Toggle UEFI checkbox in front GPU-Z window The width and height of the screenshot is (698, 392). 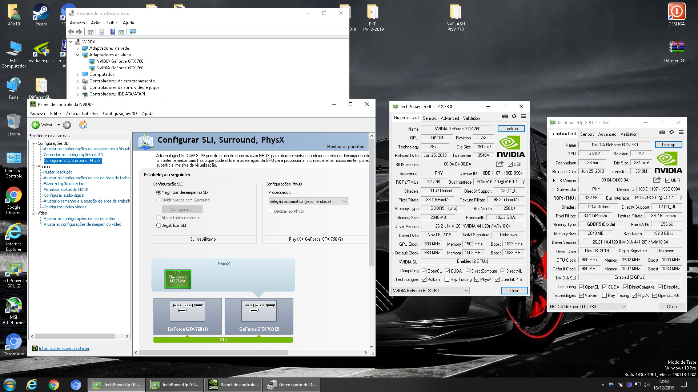click(510, 164)
